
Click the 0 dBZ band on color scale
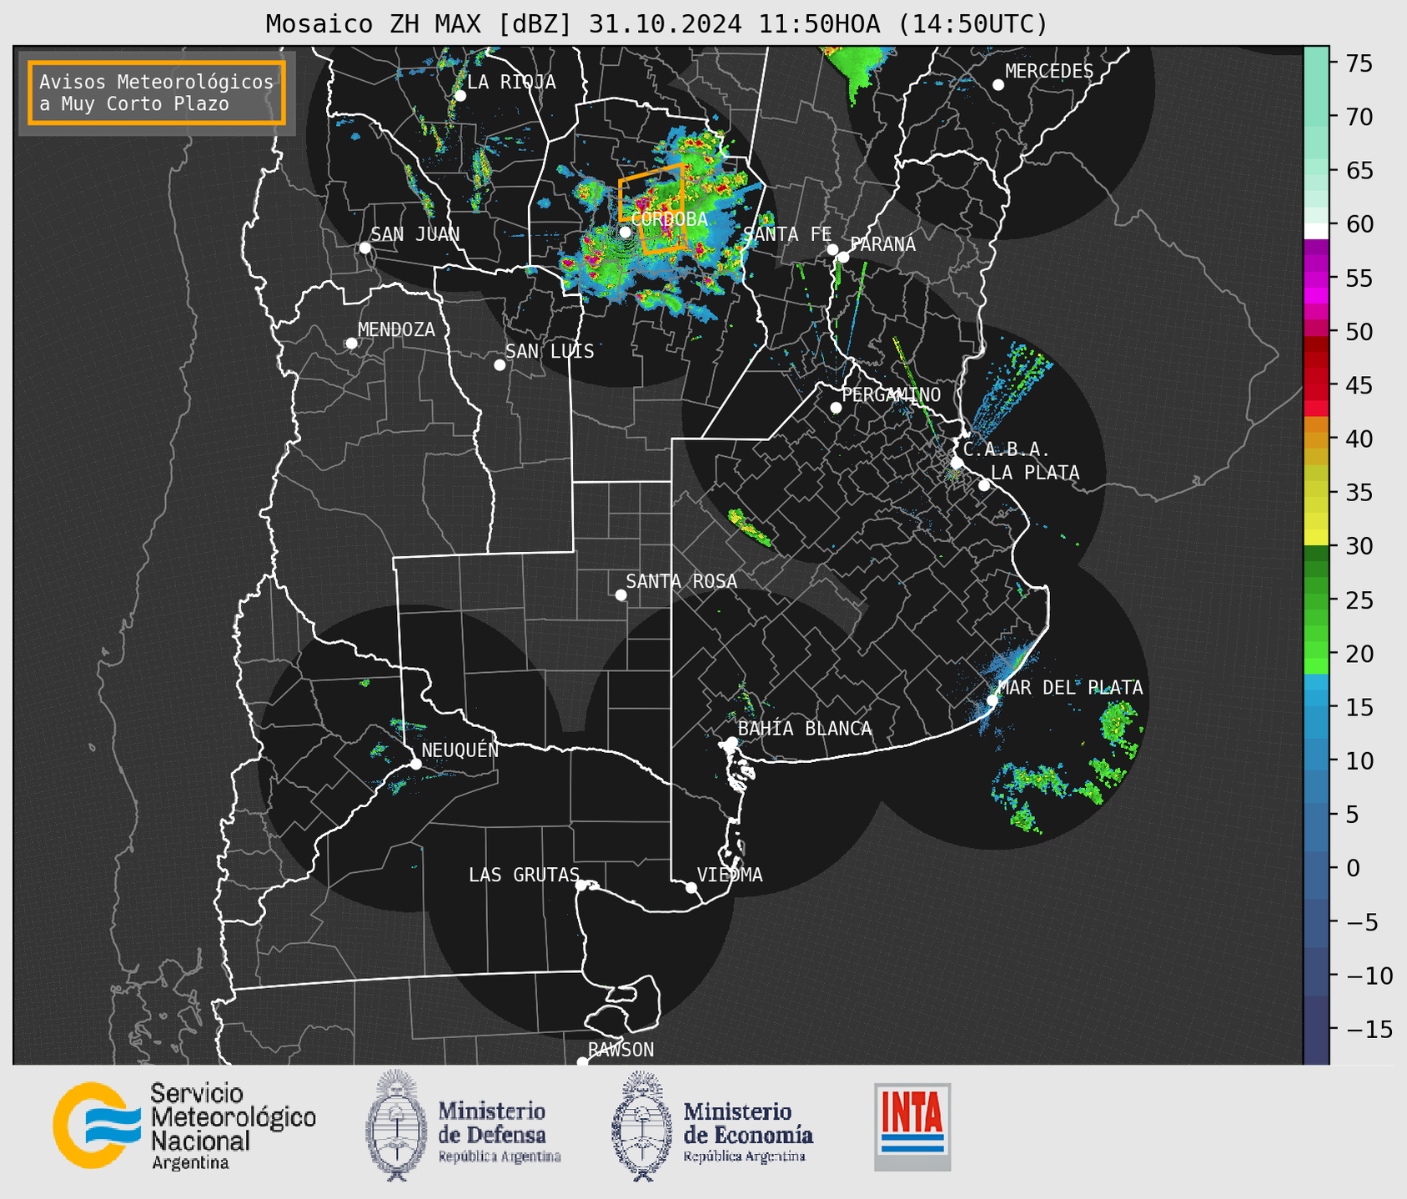click(x=1316, y=868)
